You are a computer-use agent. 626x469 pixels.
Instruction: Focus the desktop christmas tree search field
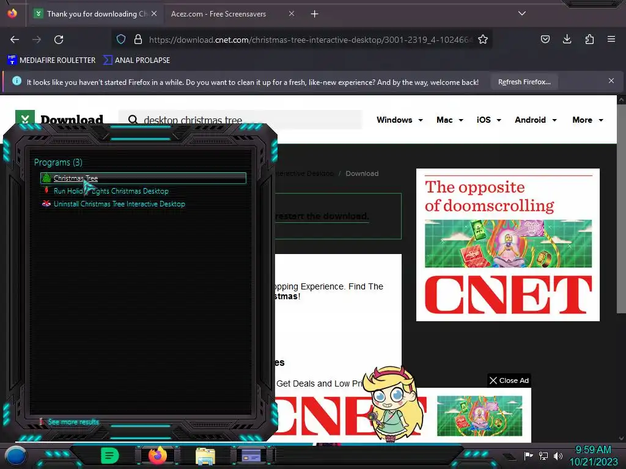(x=240, y=120)
